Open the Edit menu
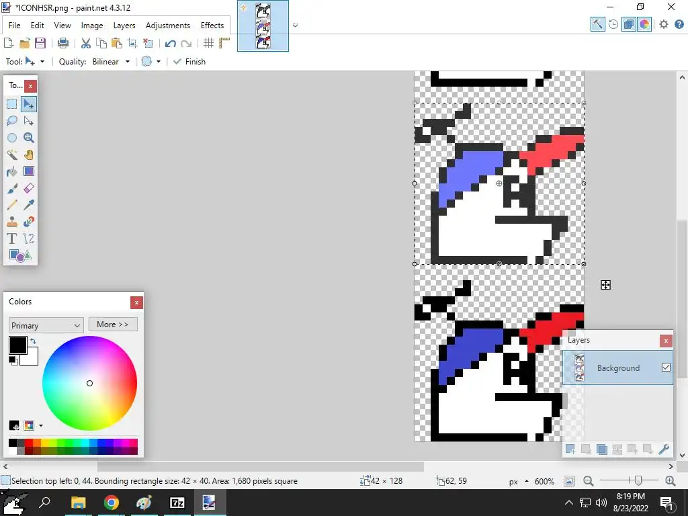Screen dimensions: 688x516 38,26
